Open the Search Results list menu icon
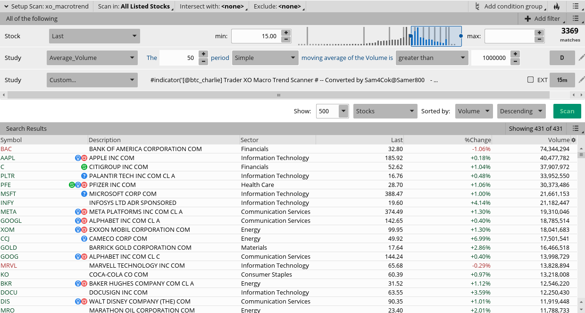 (575, 128)
